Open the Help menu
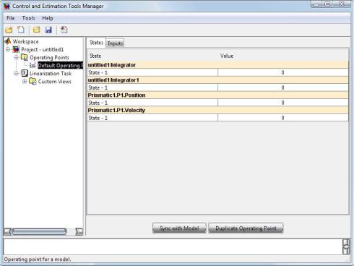The width and height of the screenshot is (354, 266). [x=48, y=18]
